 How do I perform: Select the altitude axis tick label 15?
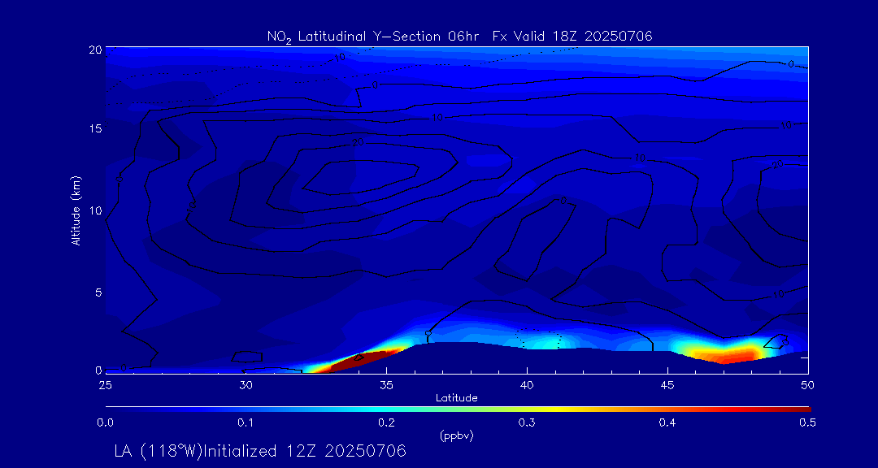tap(94, 128)
